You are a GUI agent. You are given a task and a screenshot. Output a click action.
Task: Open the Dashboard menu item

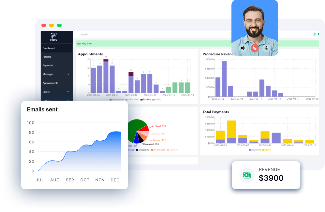(56, 48)
